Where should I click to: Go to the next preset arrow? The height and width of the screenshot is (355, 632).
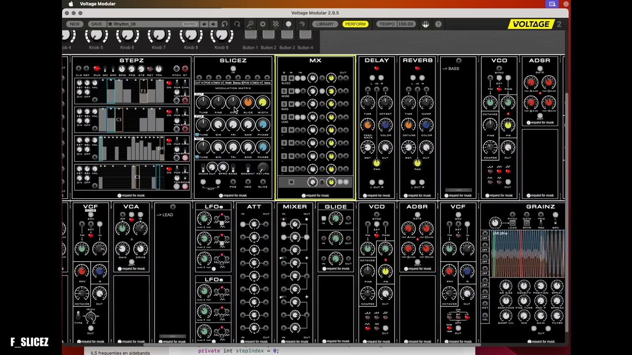[x=213, y=24]
